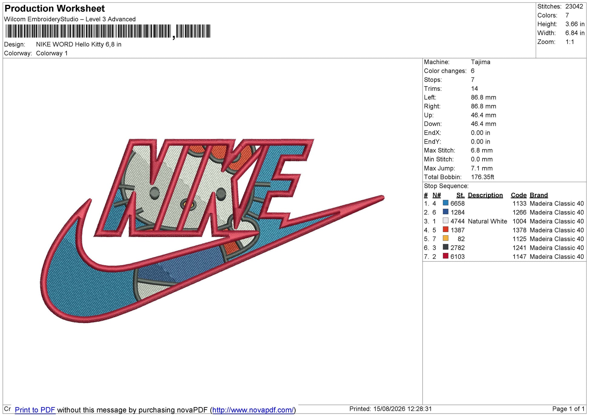Click the yellow 1125 thread swatch
This screenshot has width=589, height=416.
[x=446, y=238]
